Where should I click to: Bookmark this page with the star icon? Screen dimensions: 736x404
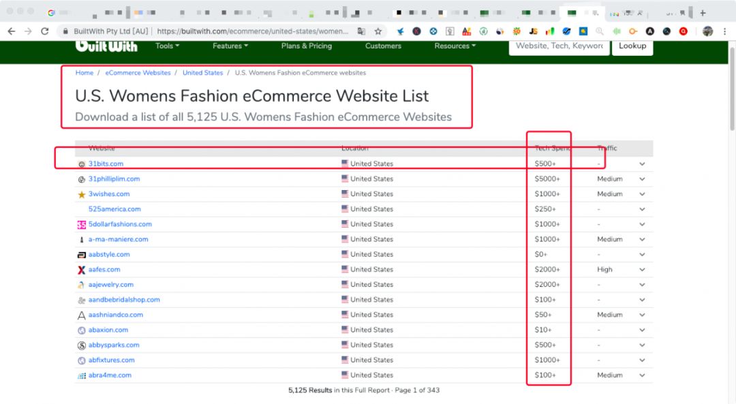click(x=378, y=31)
